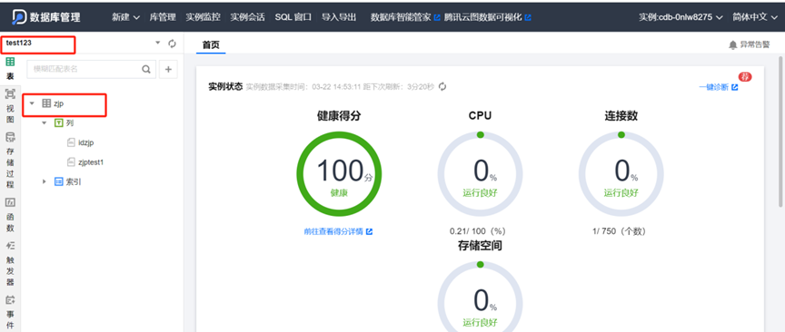Refresh instance status with circular arrow icon
The image size is (785, 332).
442,86
